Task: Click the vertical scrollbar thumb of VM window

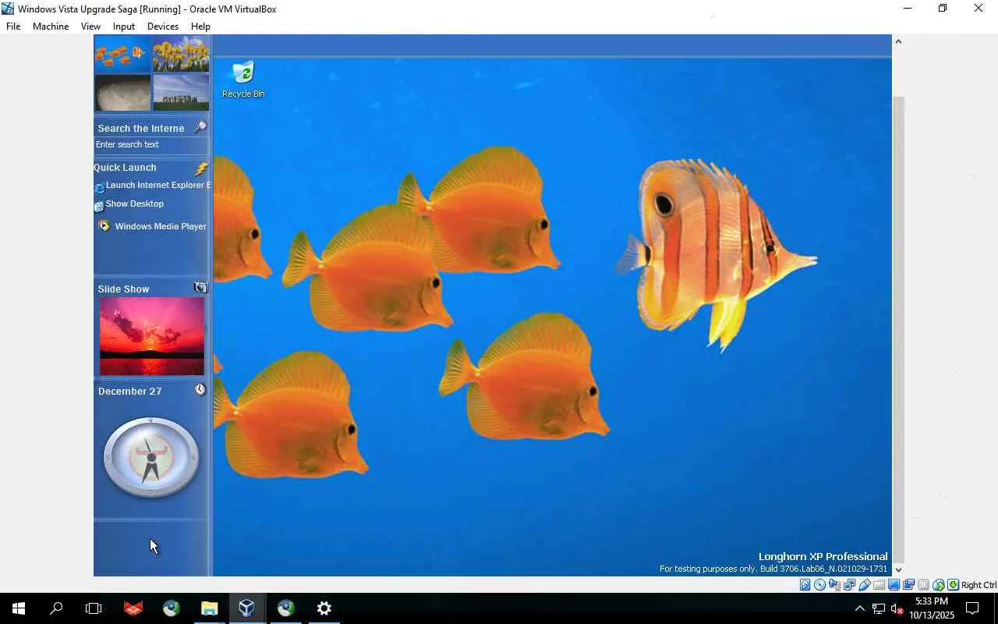Action: click(x=898, y=329)
